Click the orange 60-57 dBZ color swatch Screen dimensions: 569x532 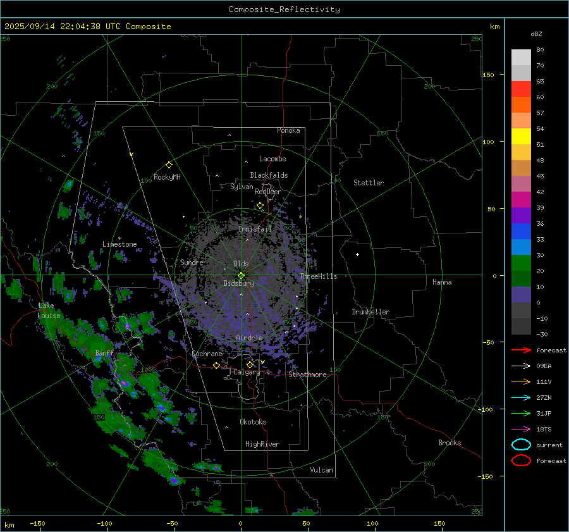pyautogui.click(x=521, y=105)
